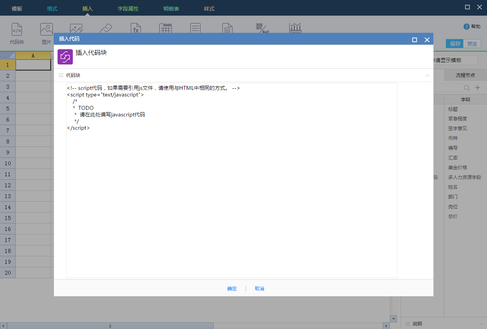The height and width of the screenshot is (329, 487).
Task: Click the purple code block dialog icon
Action: (65, 57)
